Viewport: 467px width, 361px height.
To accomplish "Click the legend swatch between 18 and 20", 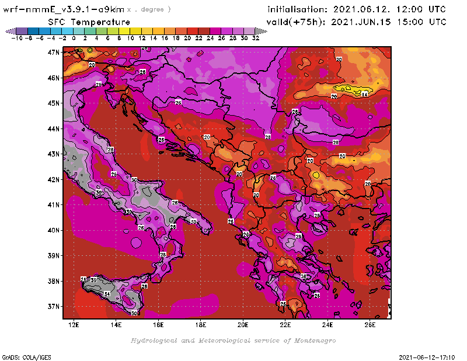I will 181,32.
